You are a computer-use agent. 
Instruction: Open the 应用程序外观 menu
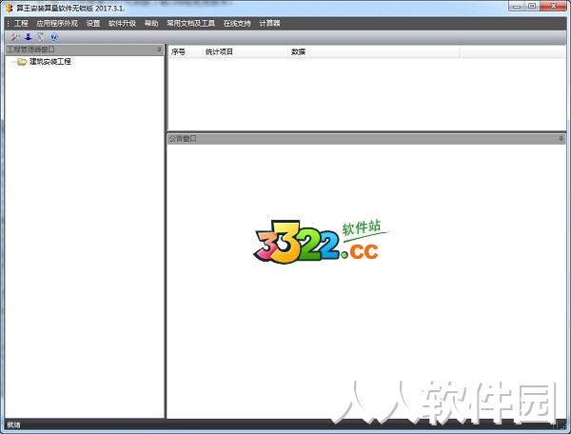point(57,23)
